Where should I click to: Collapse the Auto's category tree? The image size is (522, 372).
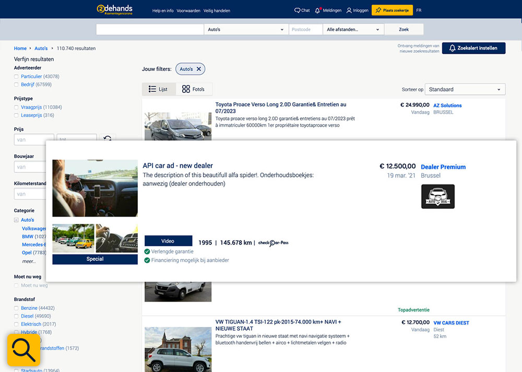(x=16, y=220)
